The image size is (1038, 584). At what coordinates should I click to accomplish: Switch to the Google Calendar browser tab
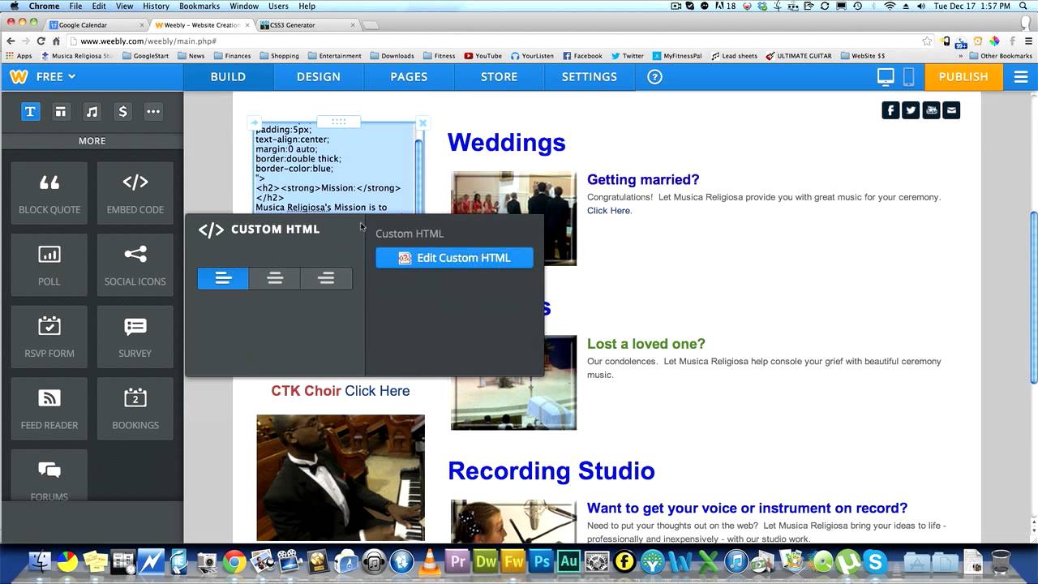point(97,25)
